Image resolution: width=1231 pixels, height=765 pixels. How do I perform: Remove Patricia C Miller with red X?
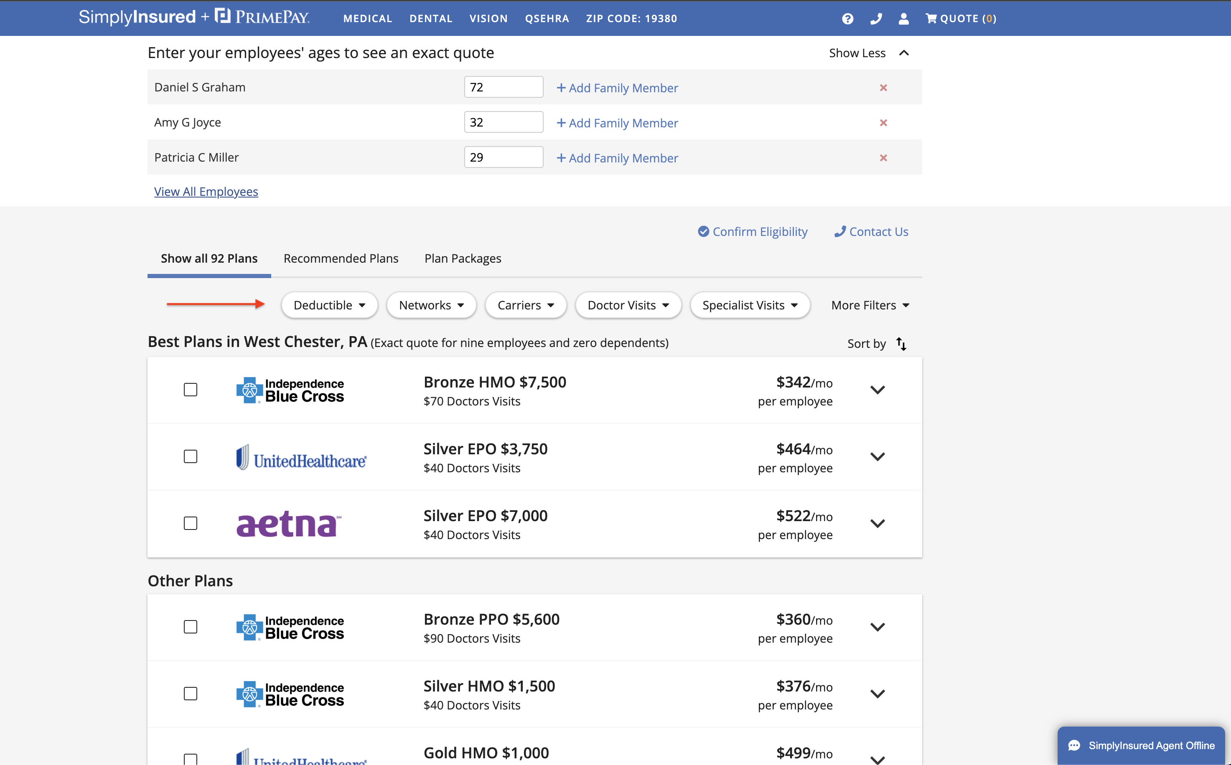tap(883, 158)
